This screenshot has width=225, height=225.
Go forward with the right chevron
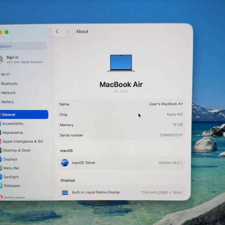tap(67, 32)
